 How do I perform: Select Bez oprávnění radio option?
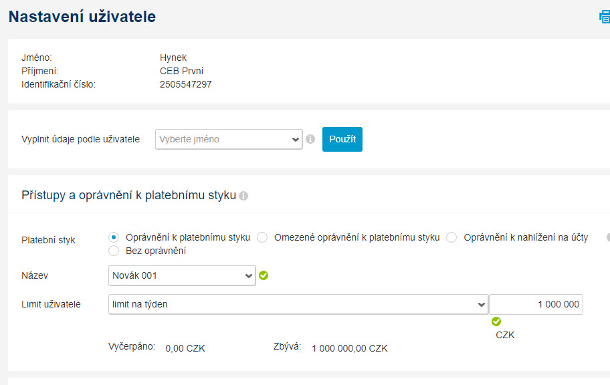tap(114, 251)
